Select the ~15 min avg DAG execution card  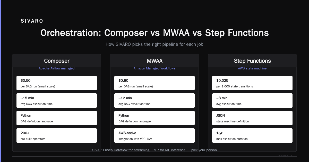click(x=57, y=101)
